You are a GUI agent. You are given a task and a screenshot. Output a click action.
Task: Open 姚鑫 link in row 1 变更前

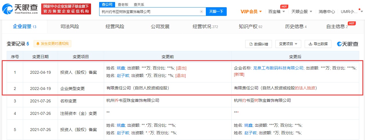click(121, 68)
